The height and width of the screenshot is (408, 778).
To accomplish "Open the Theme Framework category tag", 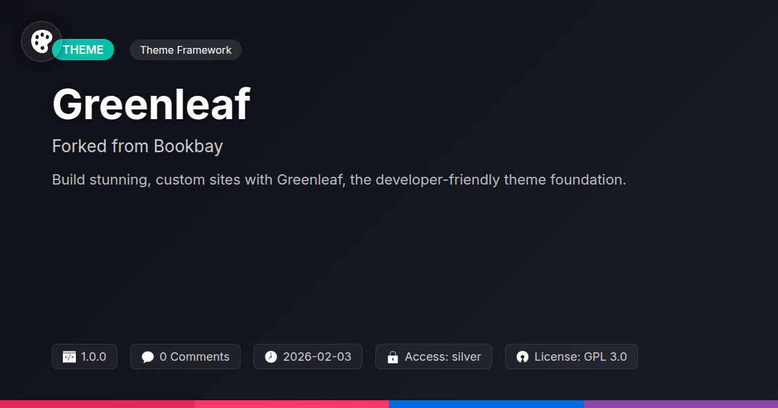I will point(185,50).
